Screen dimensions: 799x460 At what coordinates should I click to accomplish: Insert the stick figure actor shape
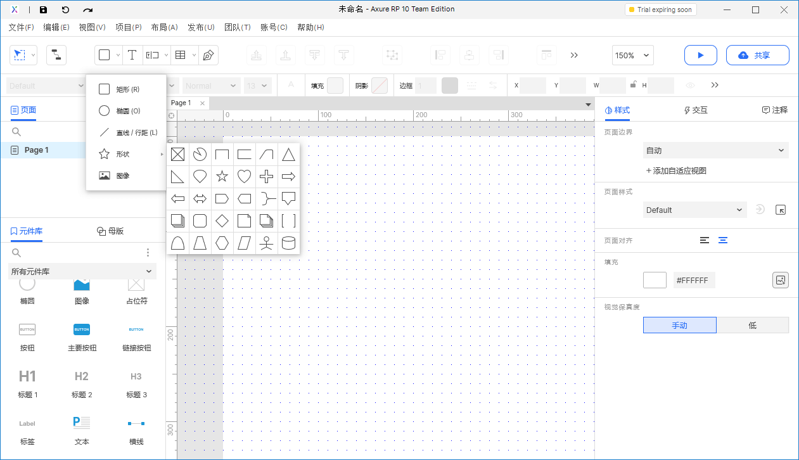pos(267,243)
